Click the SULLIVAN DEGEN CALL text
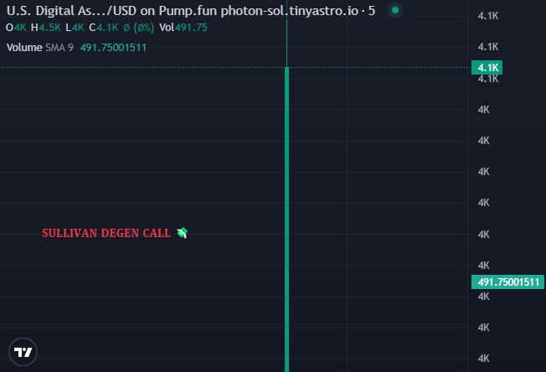Screen dimensions: 546x372 click(x=106, y=233)
